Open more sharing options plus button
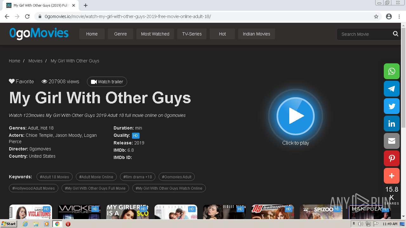406x228 pixels. (x=392, y=176)
